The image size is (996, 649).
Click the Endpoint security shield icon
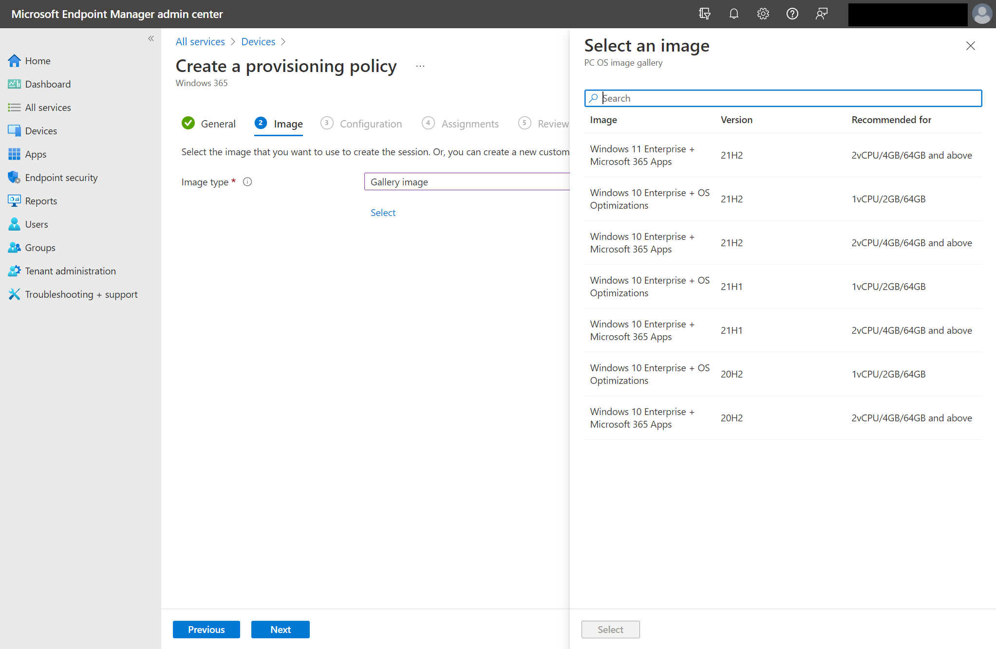pyautogui.click(x=14, y=178)
